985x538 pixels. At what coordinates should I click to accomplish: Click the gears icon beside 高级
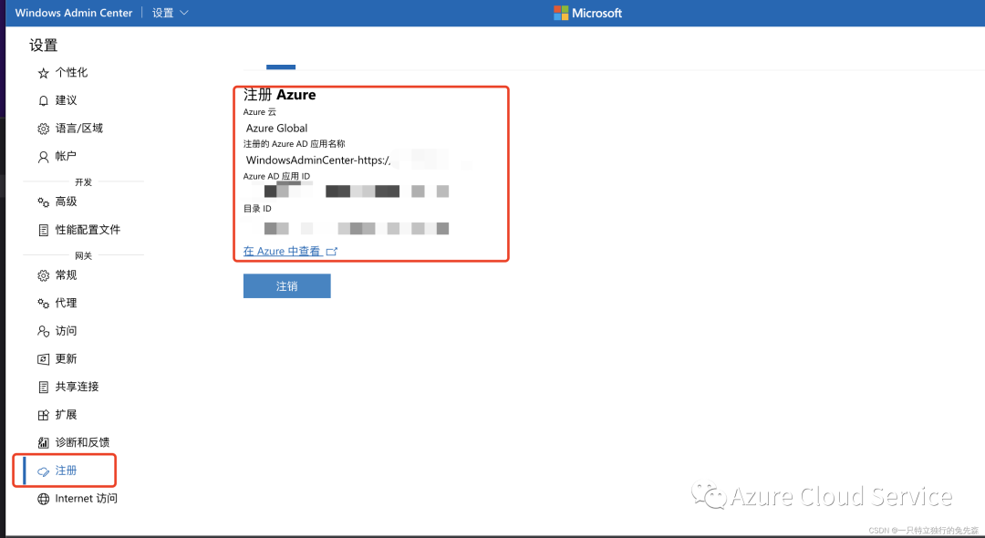(x=44, y=202)
